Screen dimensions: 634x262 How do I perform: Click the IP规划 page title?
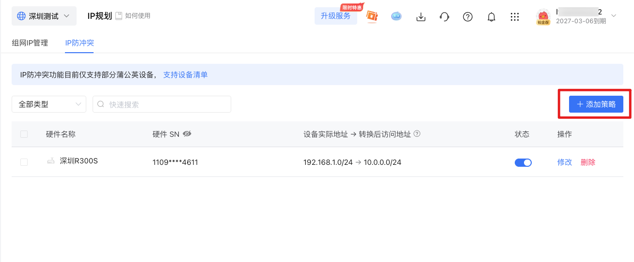click(x=99, y=16)
